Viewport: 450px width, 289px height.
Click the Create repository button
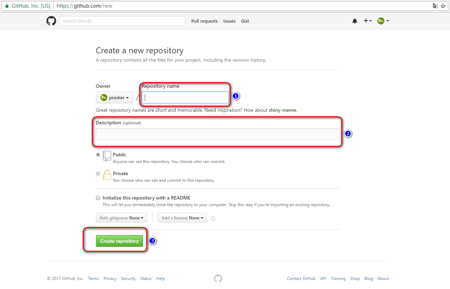[x=119, y=241]
